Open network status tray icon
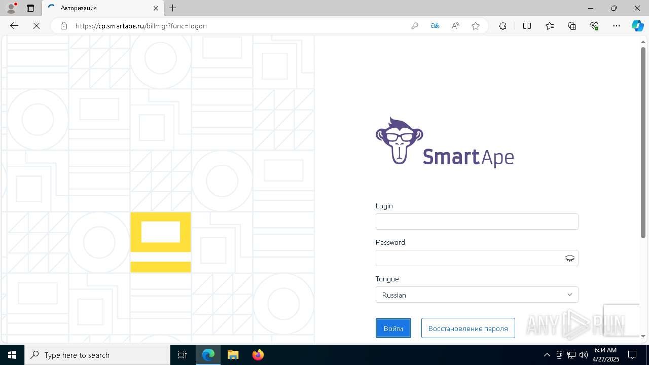Viewport: 649px width, 365px height. [571, 355]
